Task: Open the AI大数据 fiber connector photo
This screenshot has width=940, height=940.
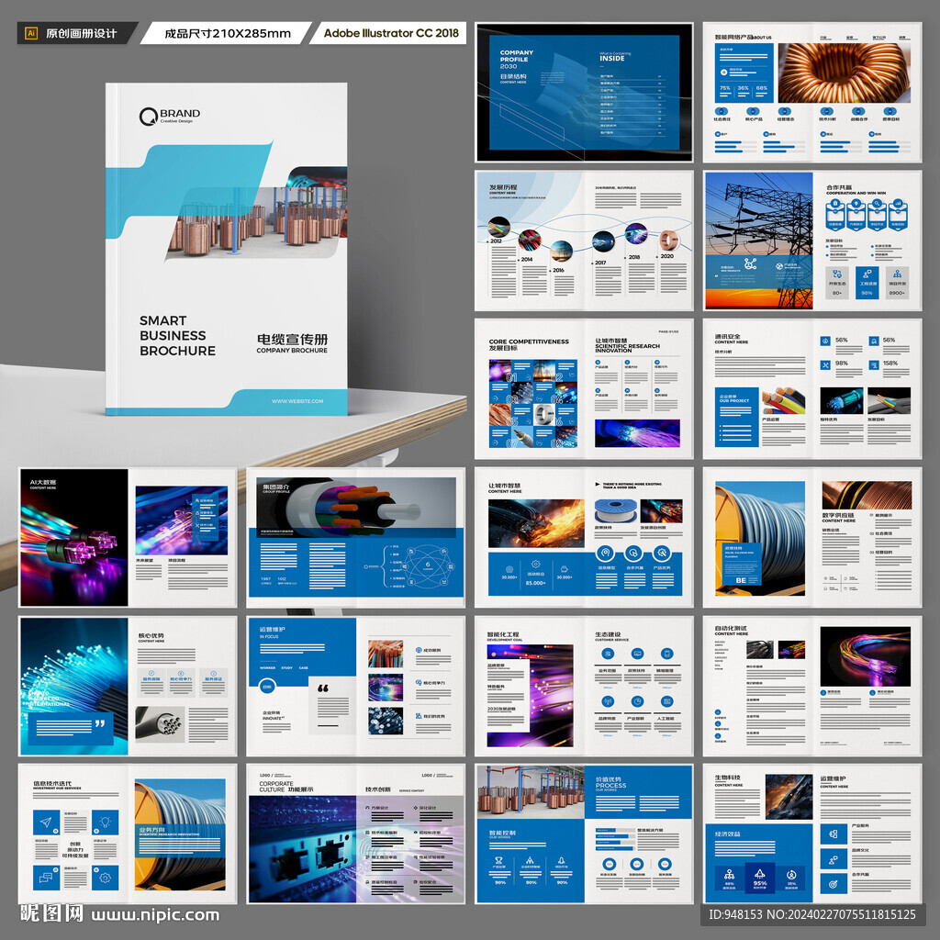Action: click(x=74, y=537)
